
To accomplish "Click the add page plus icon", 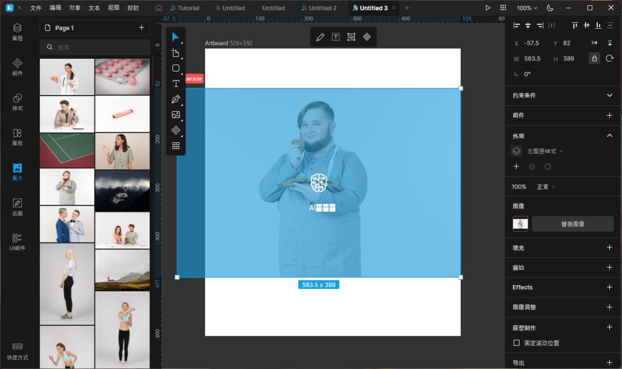I will [x=142, y=28].
